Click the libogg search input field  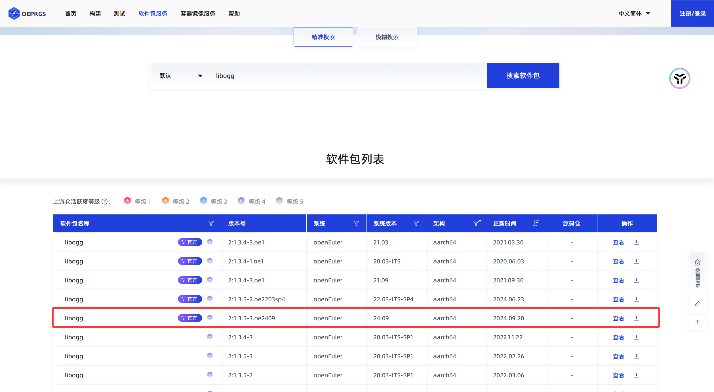(349, 76)
